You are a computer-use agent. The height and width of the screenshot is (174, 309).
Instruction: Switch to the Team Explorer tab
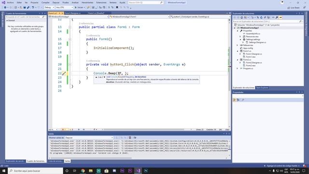[x=262, y=87]
